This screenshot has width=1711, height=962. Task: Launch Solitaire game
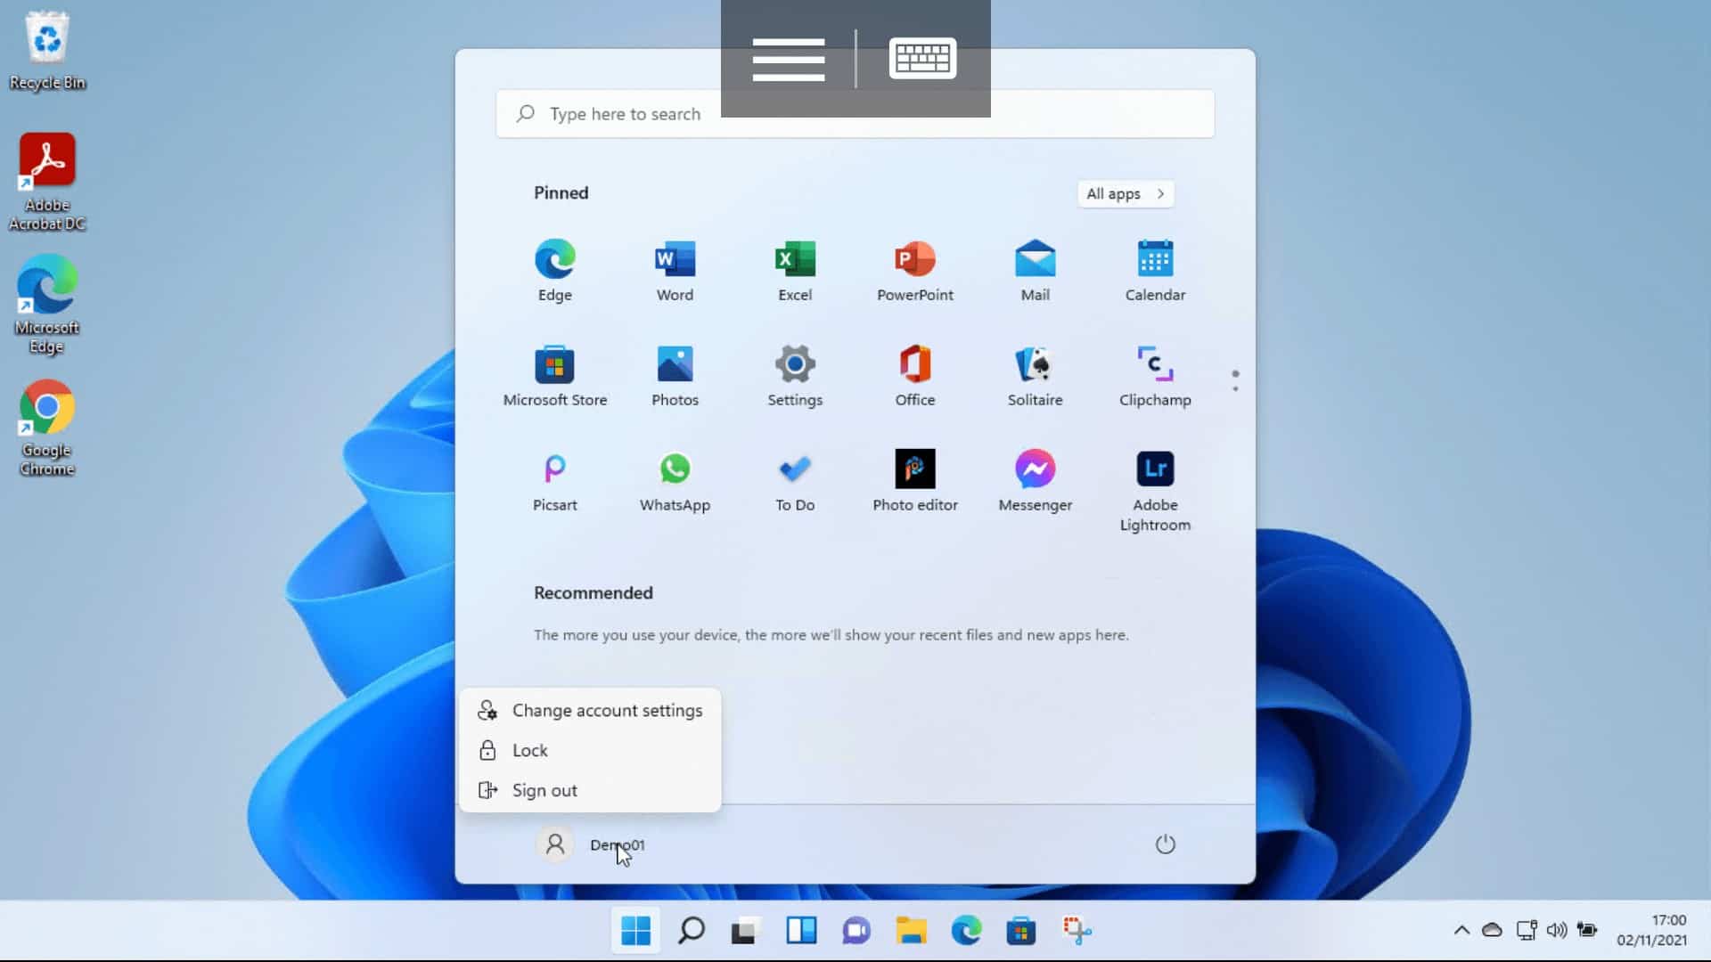[1035, 376]
